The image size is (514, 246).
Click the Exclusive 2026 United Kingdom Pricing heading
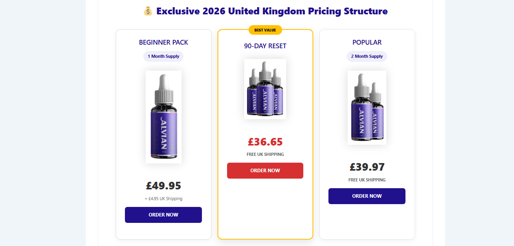coord(272,11)
